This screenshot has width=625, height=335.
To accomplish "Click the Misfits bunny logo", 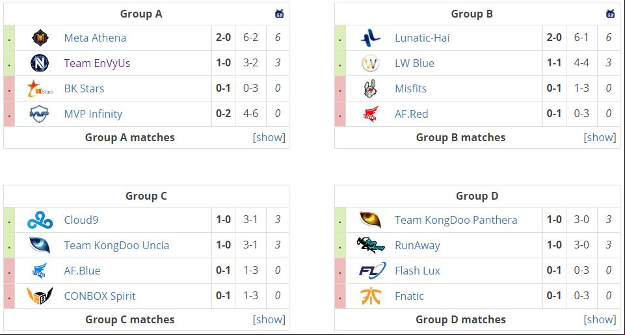I will pyautogui.click(x=371, y=88).
